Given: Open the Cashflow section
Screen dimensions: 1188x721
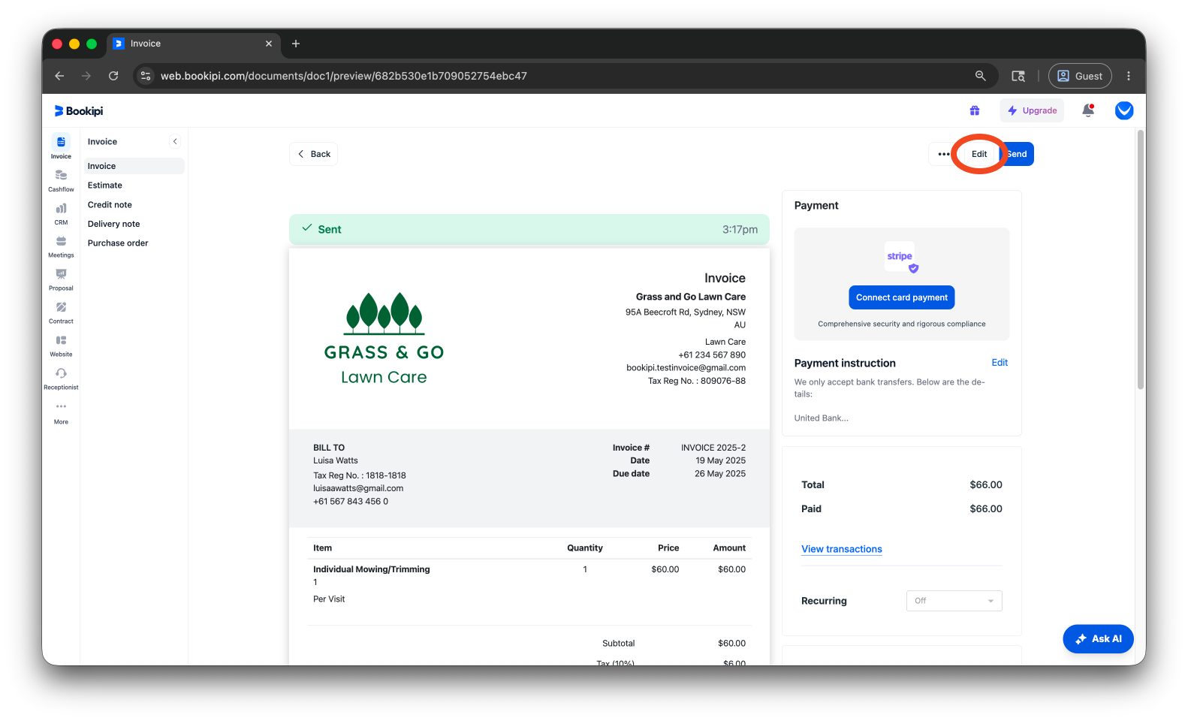Looking at the screenshot, I should tap(61, 180).
